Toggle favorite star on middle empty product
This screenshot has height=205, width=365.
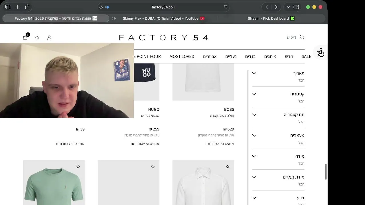coord(153,167)
